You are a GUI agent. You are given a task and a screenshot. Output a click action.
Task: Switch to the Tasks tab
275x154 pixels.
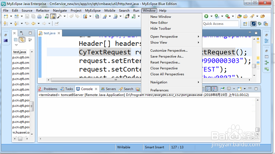(x=67, y=89)
